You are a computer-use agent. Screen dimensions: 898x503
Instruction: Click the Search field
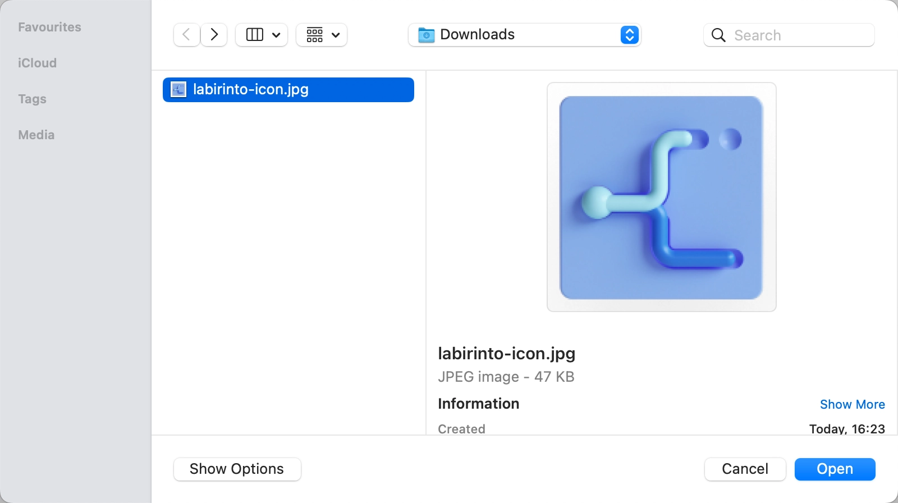(789, 35)
